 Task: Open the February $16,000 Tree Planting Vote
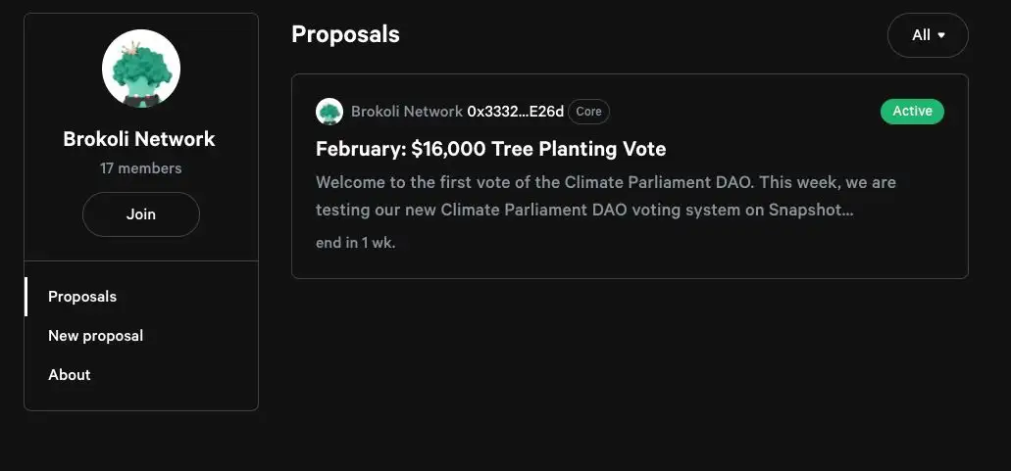[490, 149]
